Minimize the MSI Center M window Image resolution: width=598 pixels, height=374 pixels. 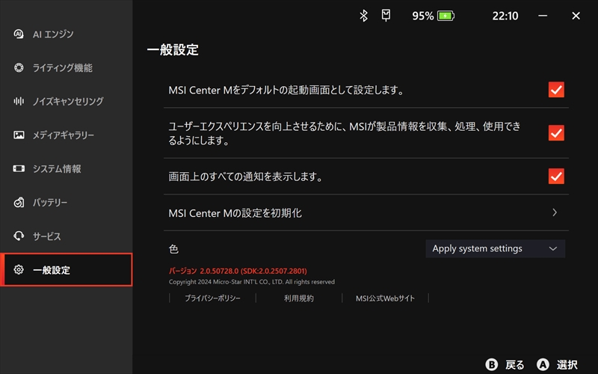click(543, 16)
